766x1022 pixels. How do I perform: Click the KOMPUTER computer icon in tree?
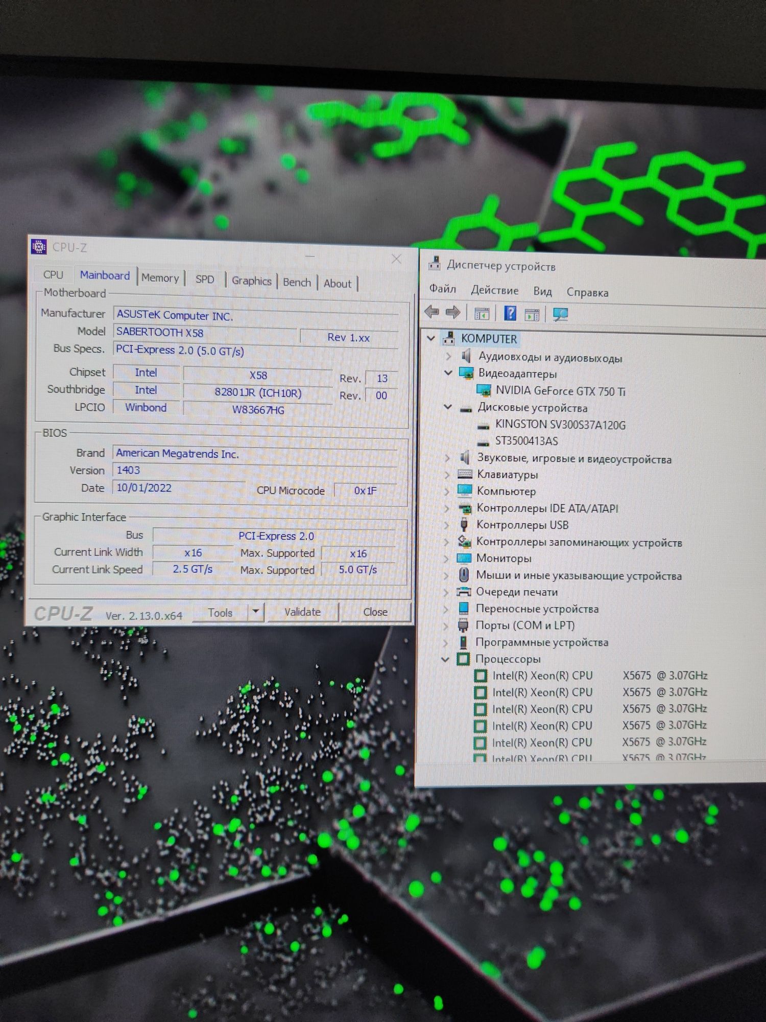click(x=449, y=338)
